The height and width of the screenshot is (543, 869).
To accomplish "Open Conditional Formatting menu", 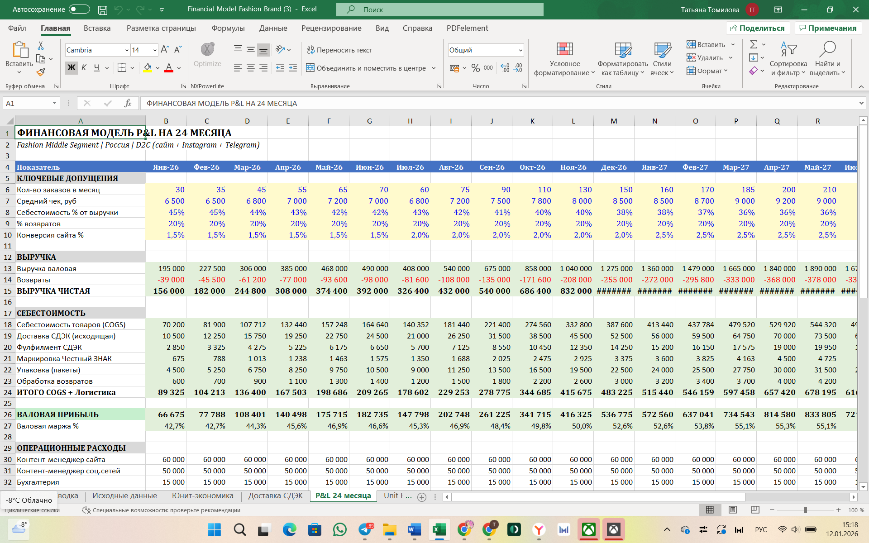I will point(564,59).
